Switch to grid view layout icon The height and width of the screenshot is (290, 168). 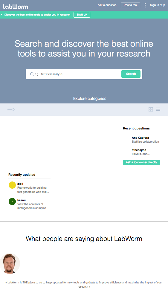[151, 109]
